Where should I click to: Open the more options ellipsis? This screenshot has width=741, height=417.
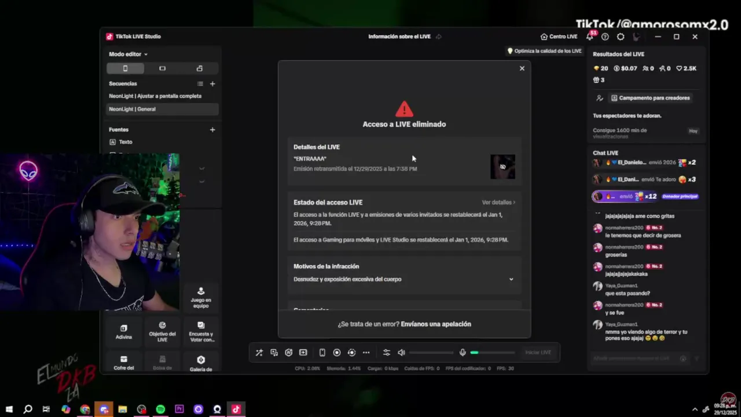tap(366, 352)
